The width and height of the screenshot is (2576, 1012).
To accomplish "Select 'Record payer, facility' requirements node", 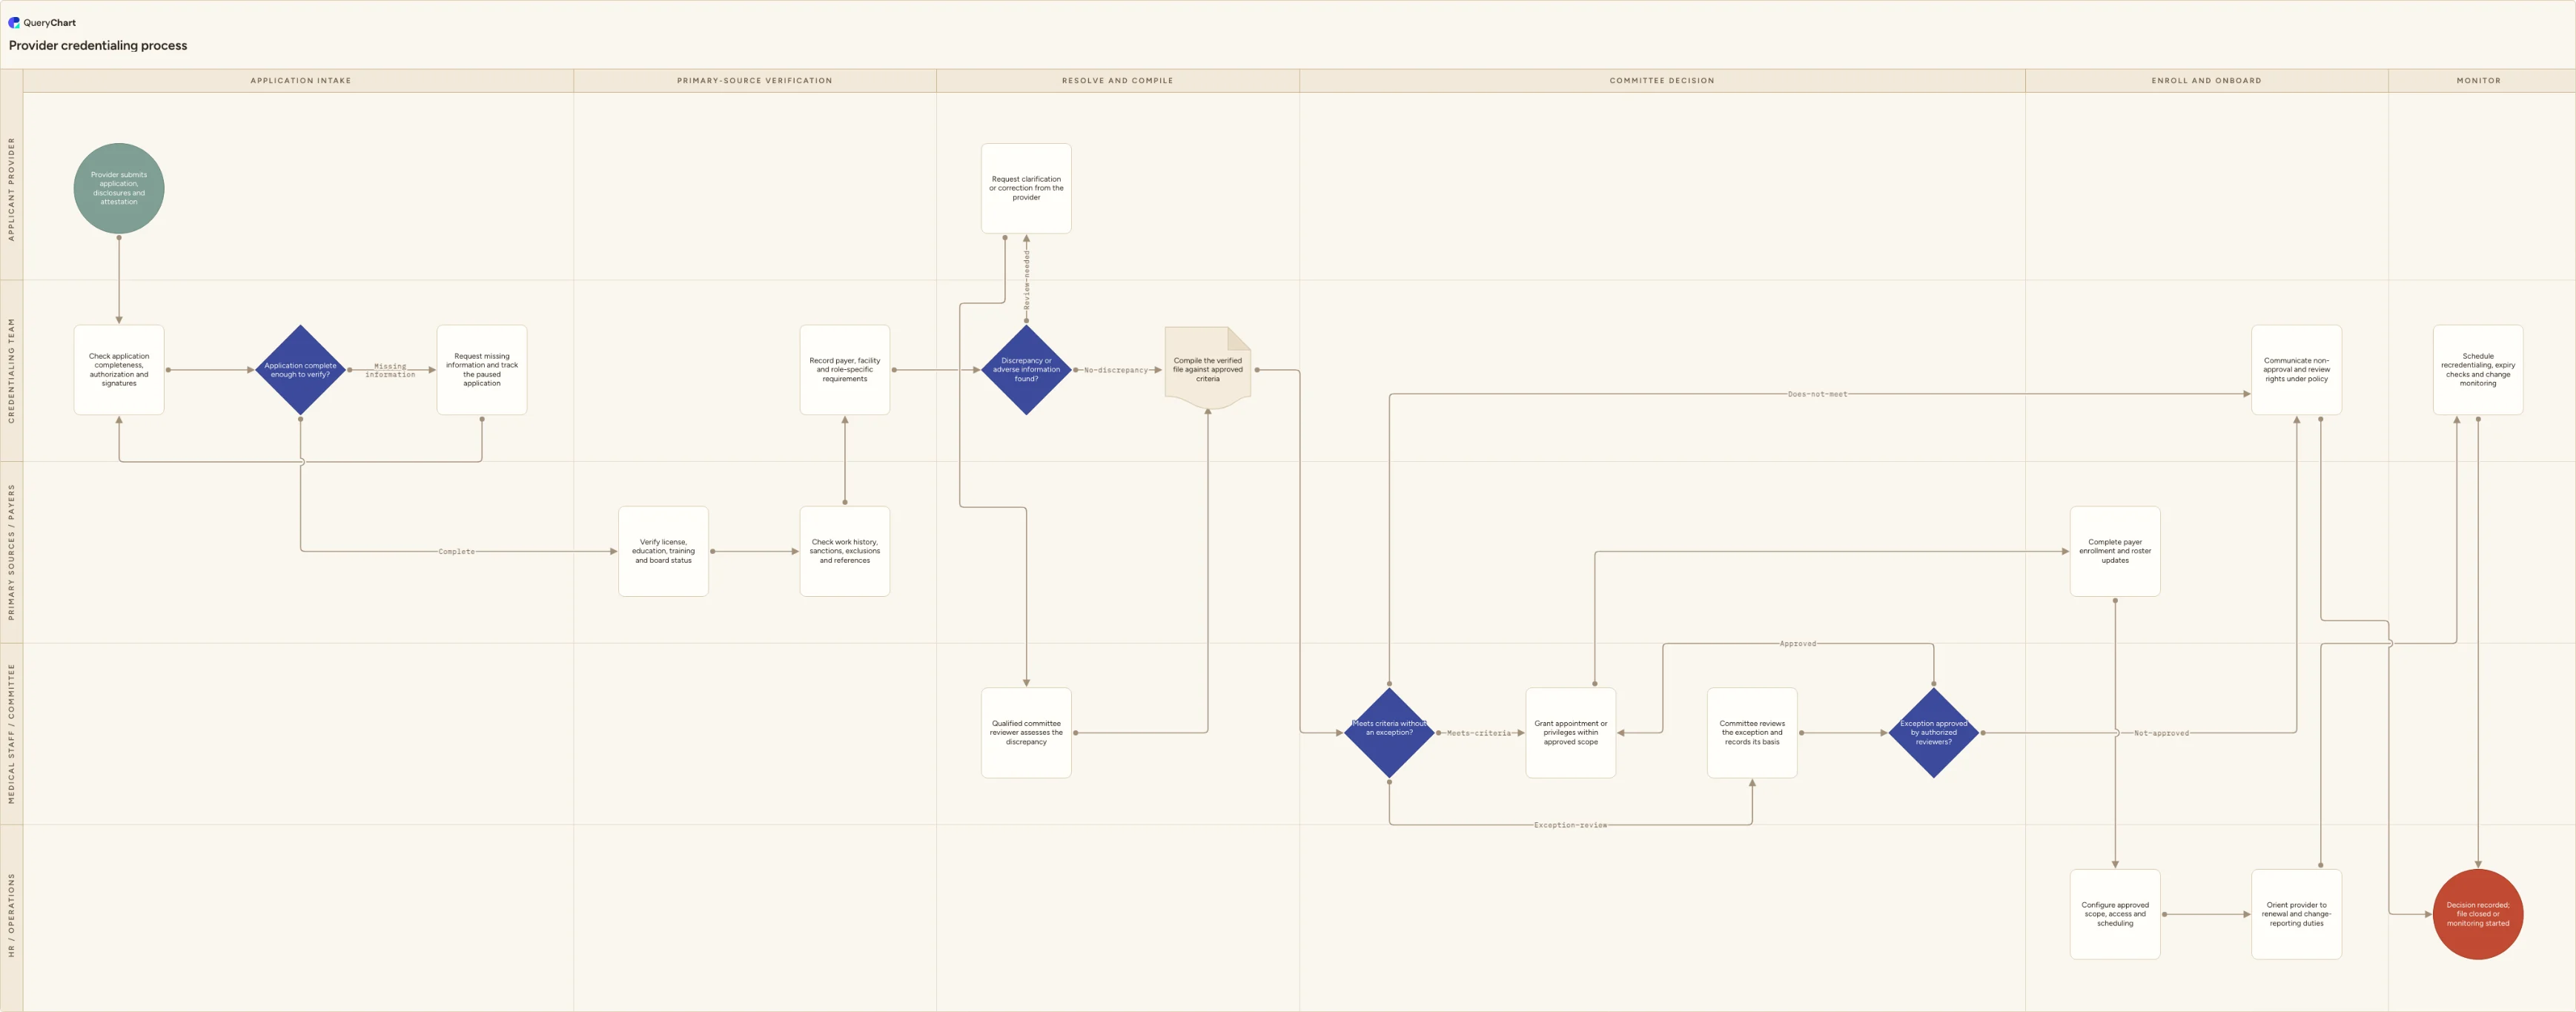I will click(845, 370).
